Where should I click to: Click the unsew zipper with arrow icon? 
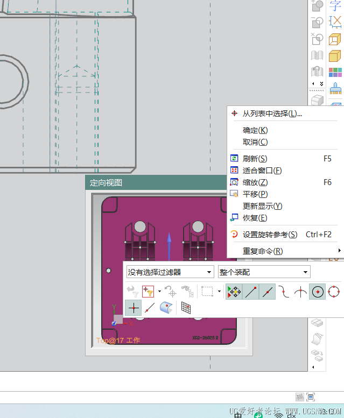click(x=317, y=72)
